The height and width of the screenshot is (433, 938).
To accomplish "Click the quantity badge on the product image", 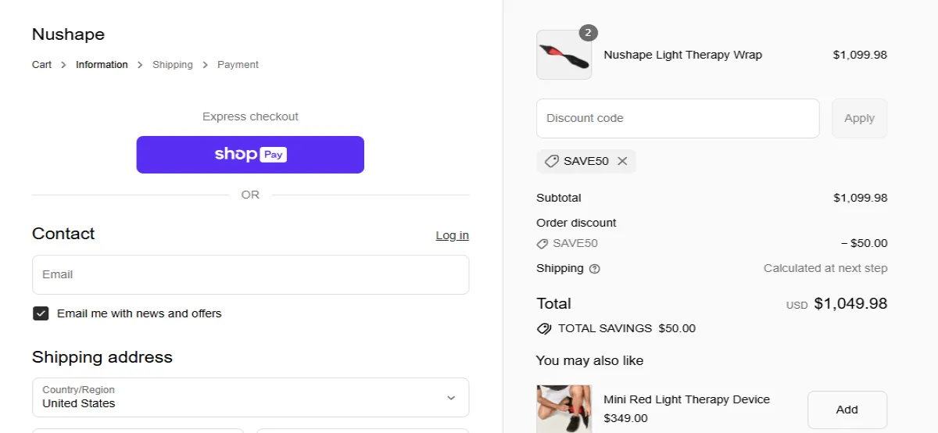I will [589, 33].
